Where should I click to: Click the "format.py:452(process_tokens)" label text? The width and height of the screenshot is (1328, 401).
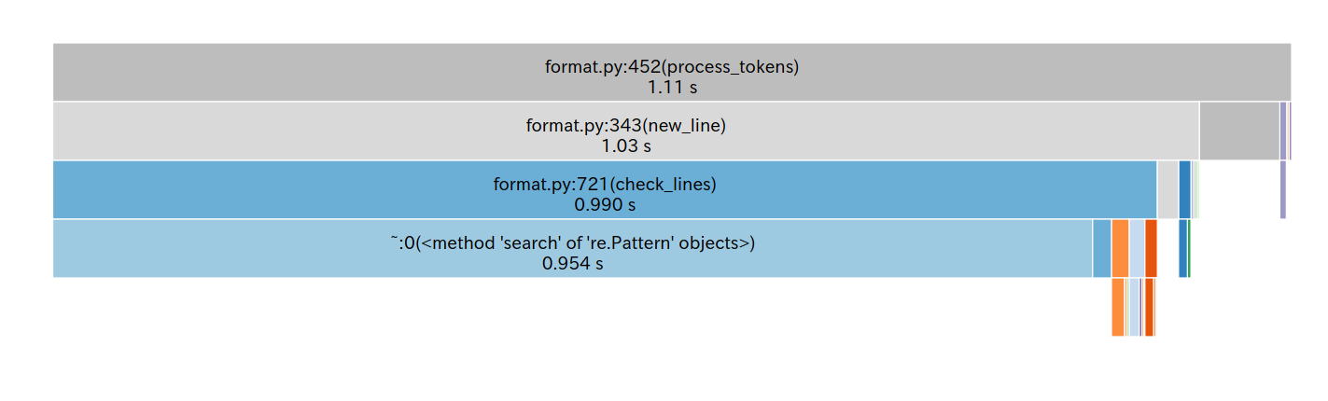672,67
